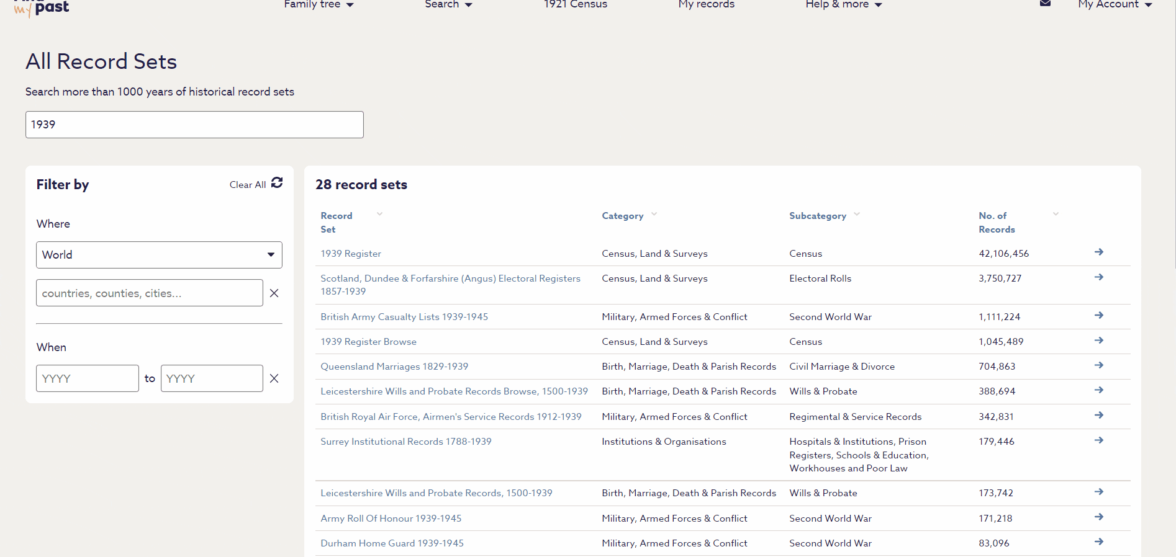Open the 1921 Census page
The height and width of the screenshot is (557, 1176).
(576, 4)
